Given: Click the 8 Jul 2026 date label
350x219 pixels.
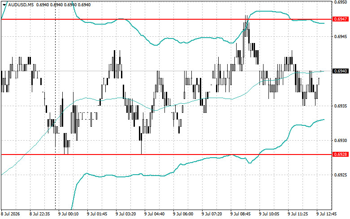Looking at the screenshot, I should pos(10,214).
